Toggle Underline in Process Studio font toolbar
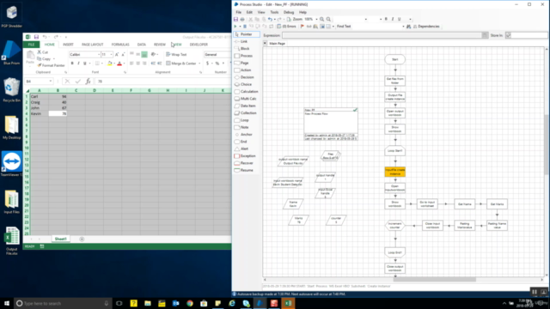The image size is (550, 309). click(399, 19)
